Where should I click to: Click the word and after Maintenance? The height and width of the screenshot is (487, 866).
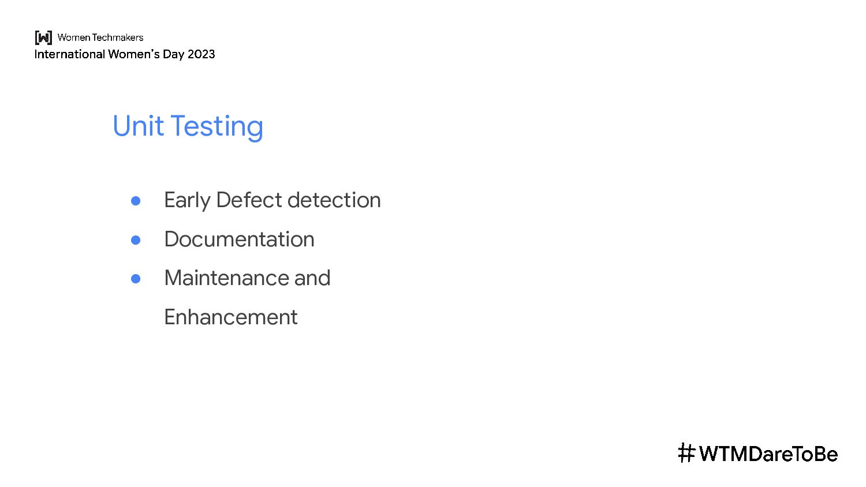click(x=312, y=278)
